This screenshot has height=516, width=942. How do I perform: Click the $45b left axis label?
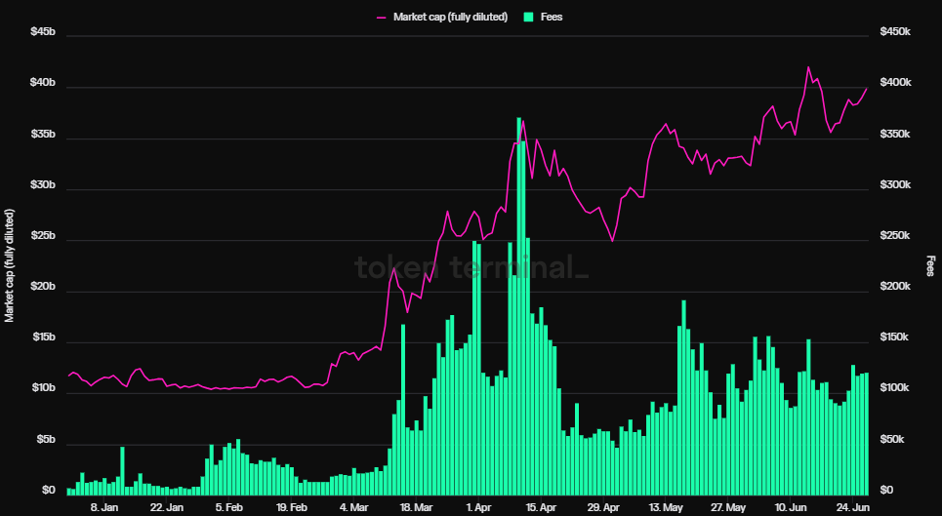[43, 31]
